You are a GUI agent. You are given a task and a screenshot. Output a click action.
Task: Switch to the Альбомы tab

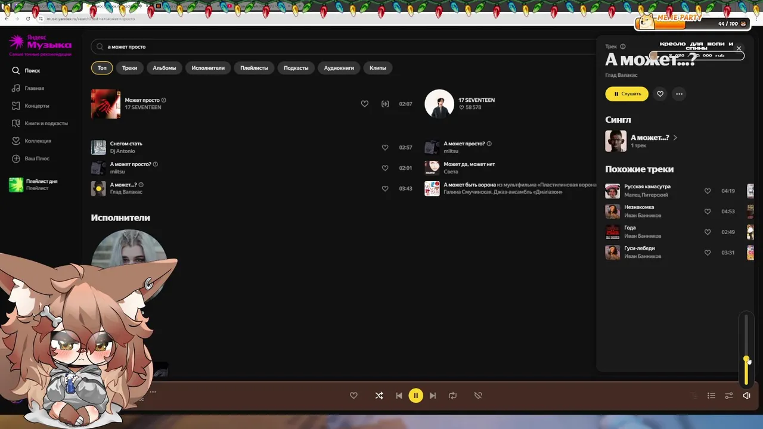tap(164, 68)
